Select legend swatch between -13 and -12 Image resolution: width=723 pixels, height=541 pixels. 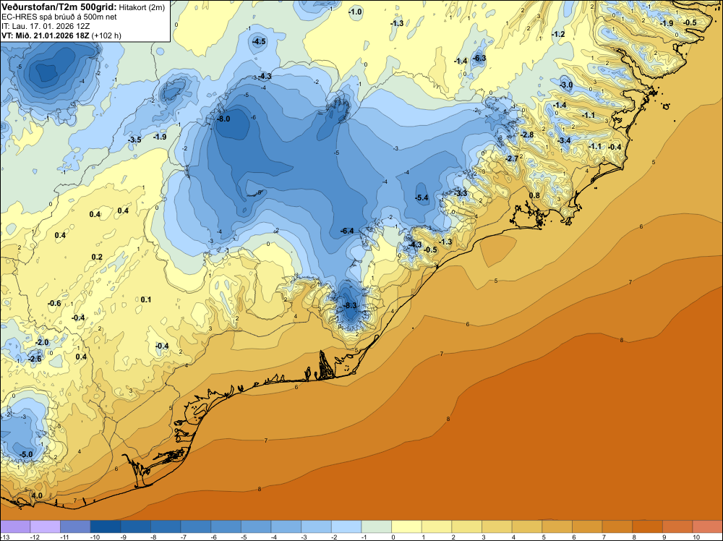(15, 527)
